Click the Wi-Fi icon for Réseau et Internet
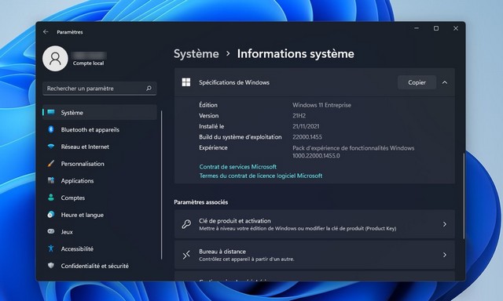The height and width of the screenshot is (301, 503). pyautogui.click(x=51, y=147)
